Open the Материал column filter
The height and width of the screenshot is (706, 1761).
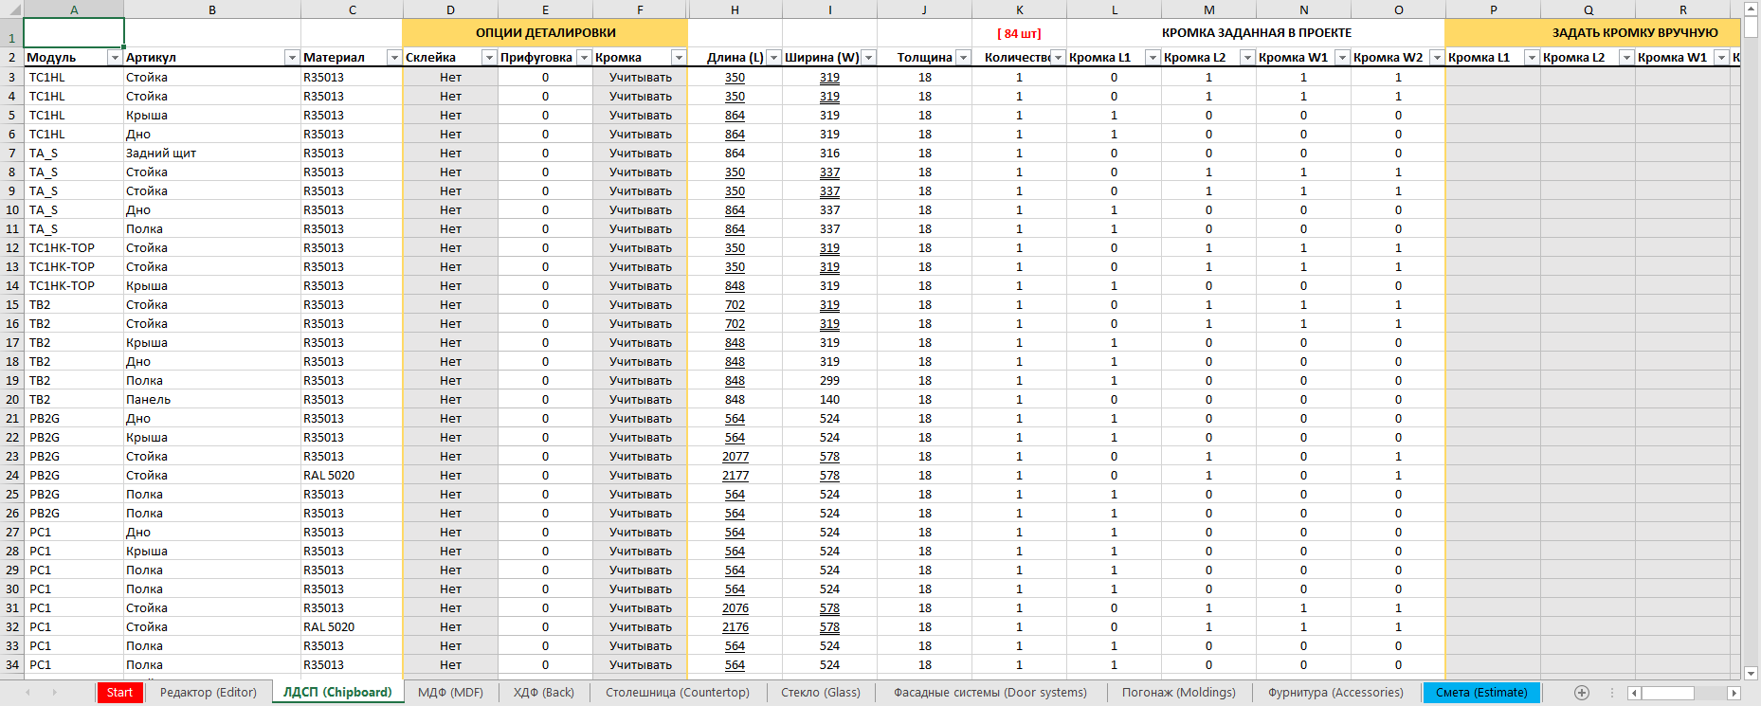pos(393,58)
